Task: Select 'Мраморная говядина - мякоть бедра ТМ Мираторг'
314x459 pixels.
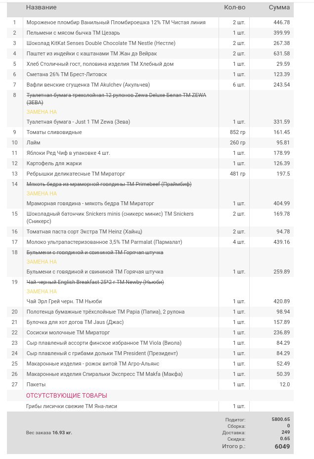Action: [x=90, y=203]
